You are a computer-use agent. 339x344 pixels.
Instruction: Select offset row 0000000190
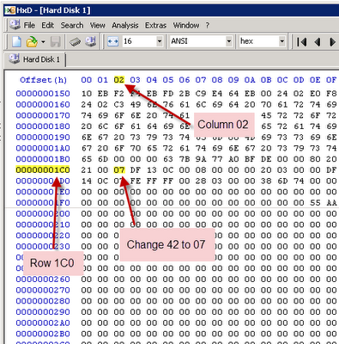click(x=43, y=138)
